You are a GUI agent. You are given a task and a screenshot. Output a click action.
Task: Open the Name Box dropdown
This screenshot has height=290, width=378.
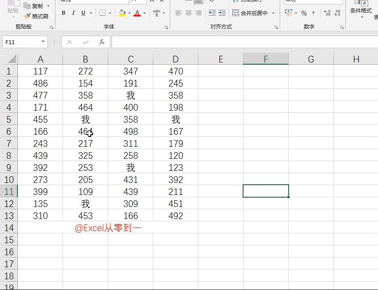point(43,42)
